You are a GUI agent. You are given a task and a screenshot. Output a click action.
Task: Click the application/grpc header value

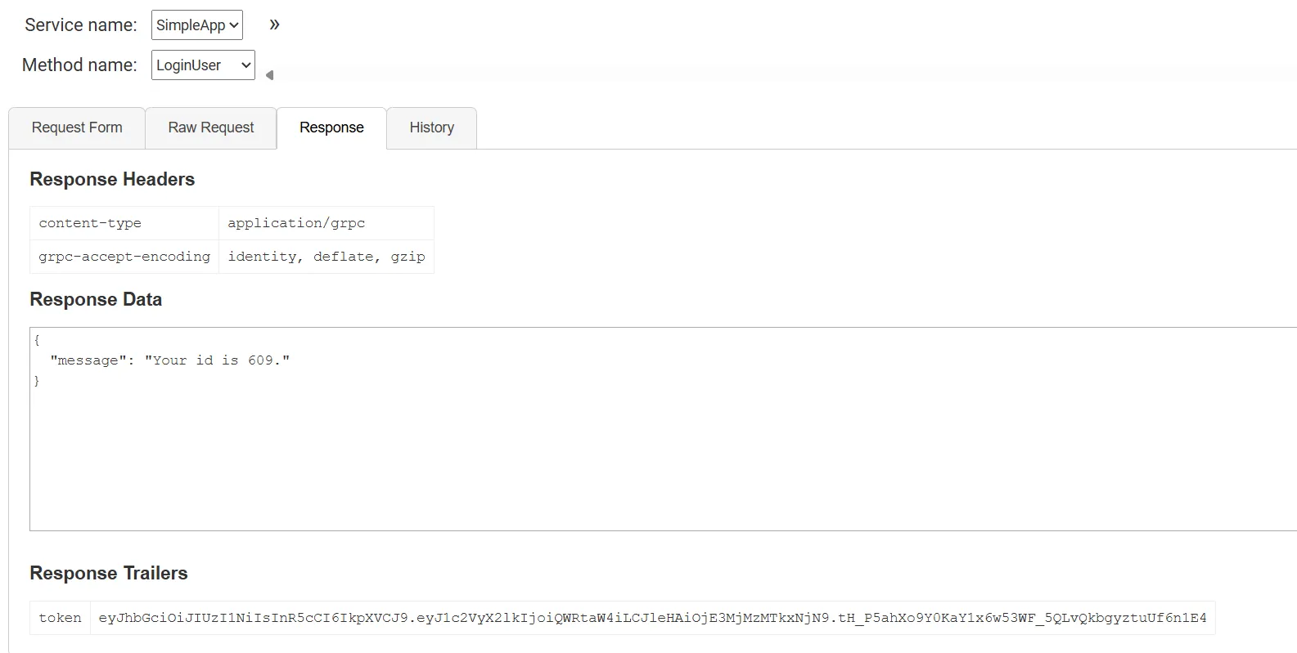[327, 223]
